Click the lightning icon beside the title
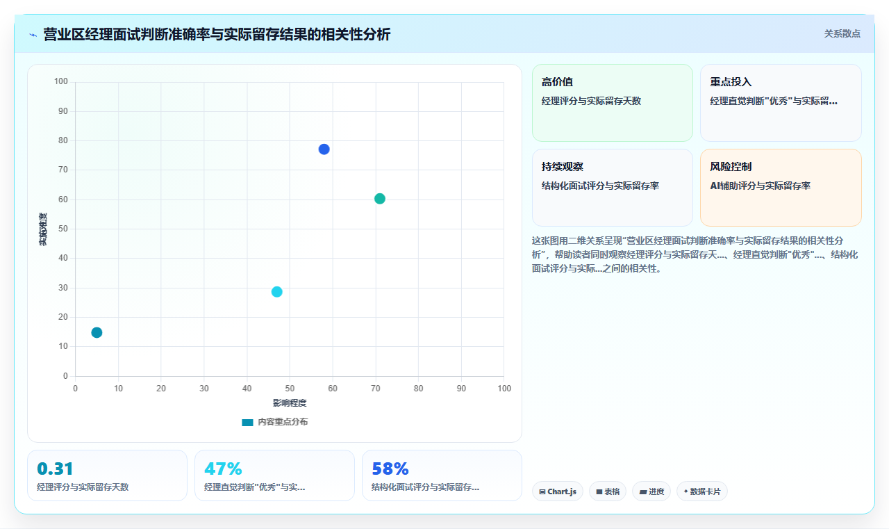Screen dimensions: 889x529 33,34
